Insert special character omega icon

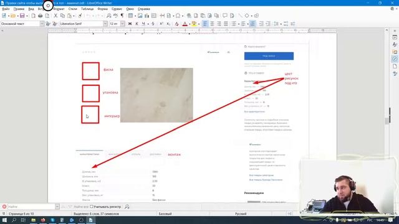(x=178, y=16)
